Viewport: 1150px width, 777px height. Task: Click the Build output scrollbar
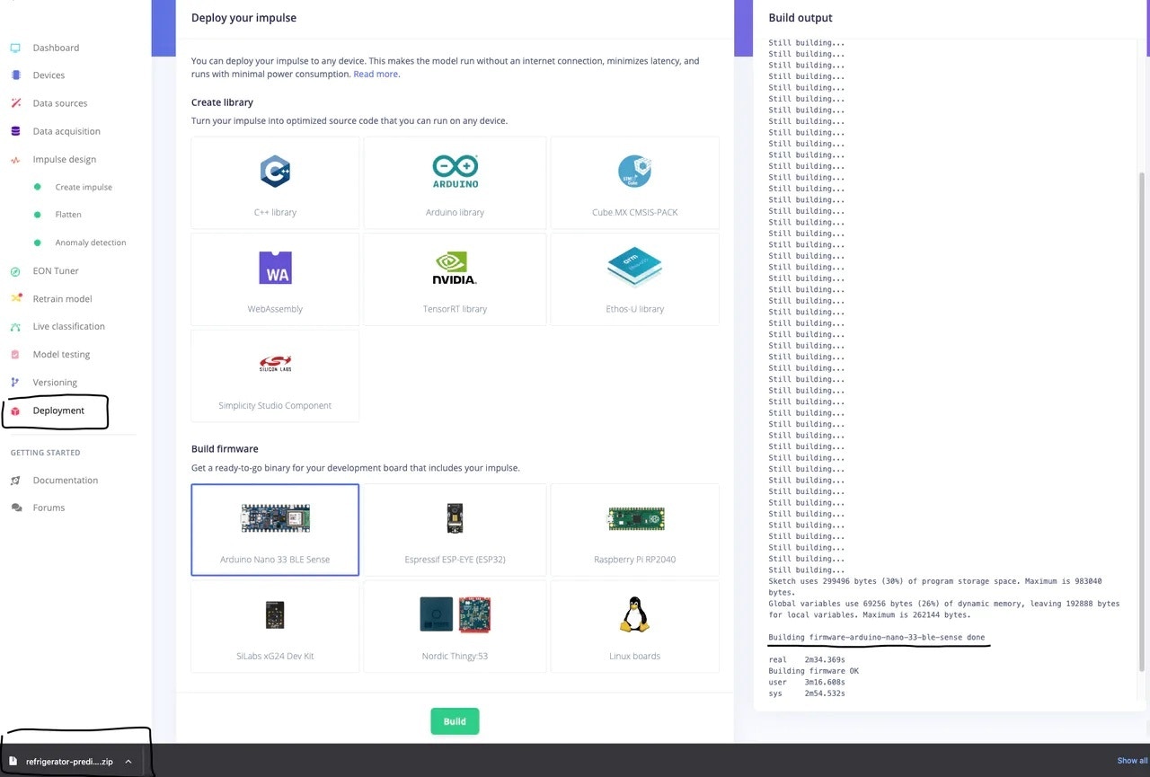(1142, 422)
